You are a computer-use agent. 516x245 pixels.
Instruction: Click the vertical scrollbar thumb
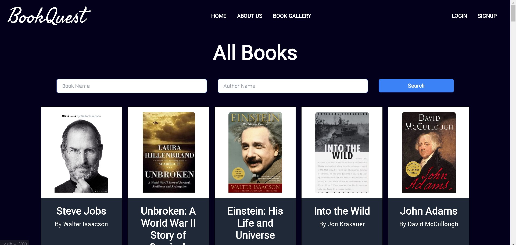(x=513, y=13)
